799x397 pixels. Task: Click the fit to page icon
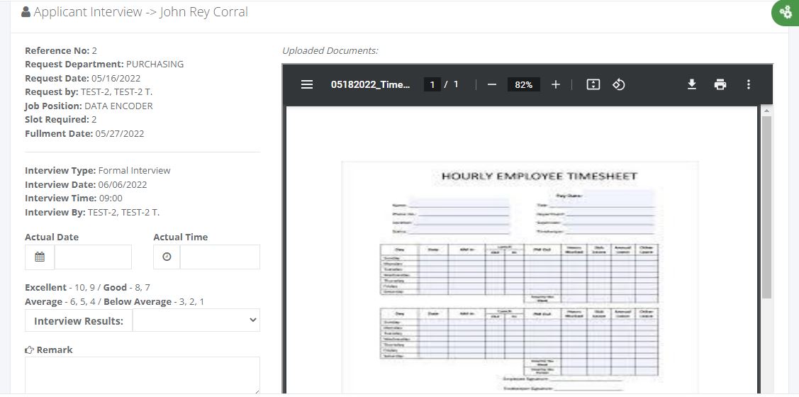(x=593, y=84)
